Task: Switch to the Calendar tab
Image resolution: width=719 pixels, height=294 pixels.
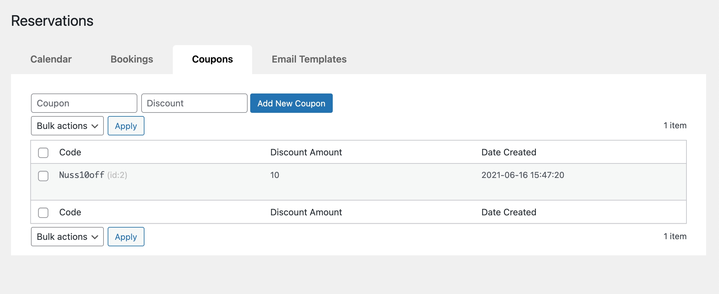Action: pyautogui.click(x=51, y=59)
